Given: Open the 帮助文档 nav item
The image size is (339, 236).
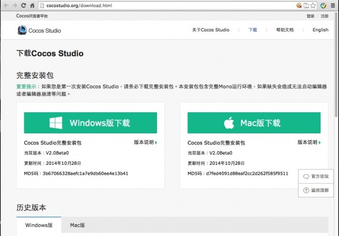Looking at the screenshot, I should [x=285, y=30].
